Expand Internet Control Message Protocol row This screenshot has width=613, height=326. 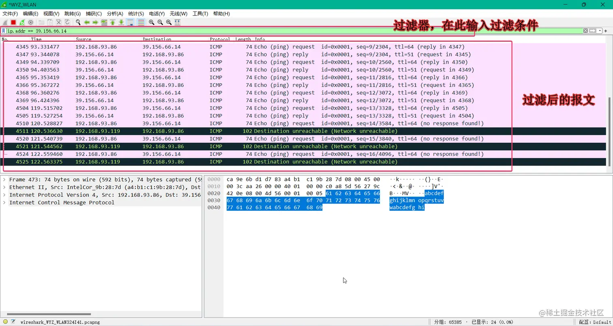(x=4, y=202)
